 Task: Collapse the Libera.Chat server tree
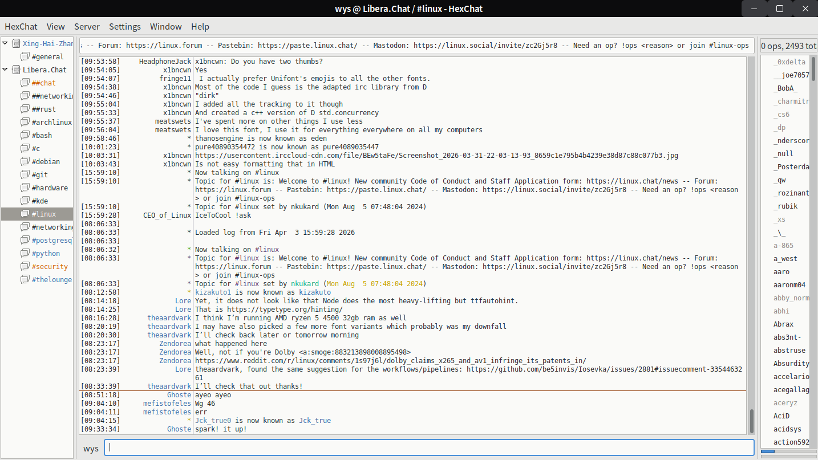pos(6,70)
